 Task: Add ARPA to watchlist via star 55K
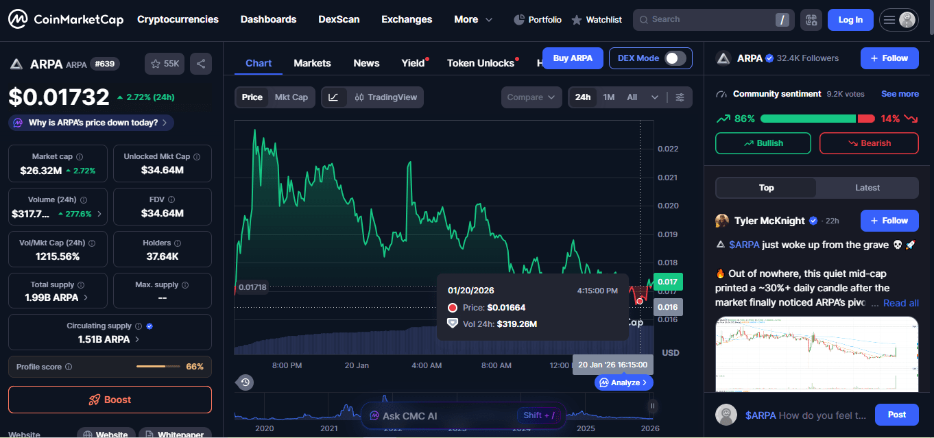coord(165,64)
